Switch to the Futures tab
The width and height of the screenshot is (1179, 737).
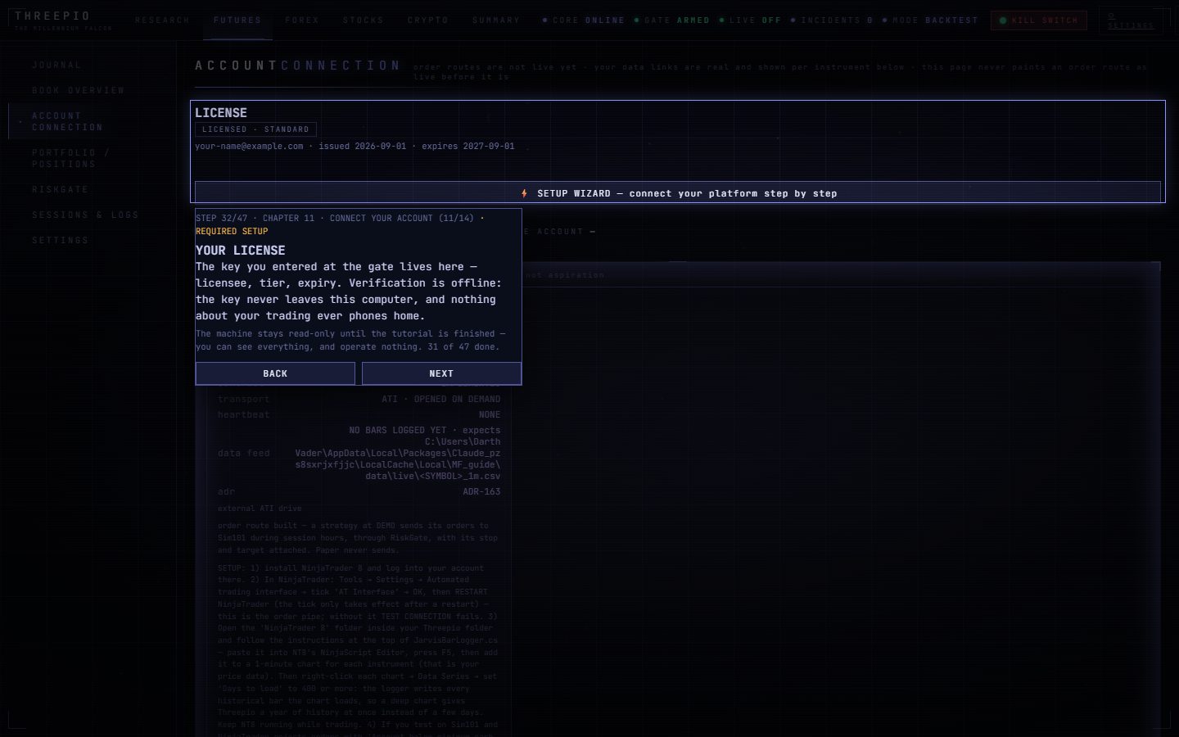click(x=237, y=20)
